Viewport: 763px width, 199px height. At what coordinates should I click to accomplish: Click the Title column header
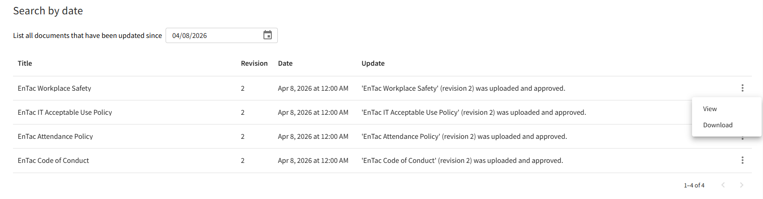tap(25, 63)
